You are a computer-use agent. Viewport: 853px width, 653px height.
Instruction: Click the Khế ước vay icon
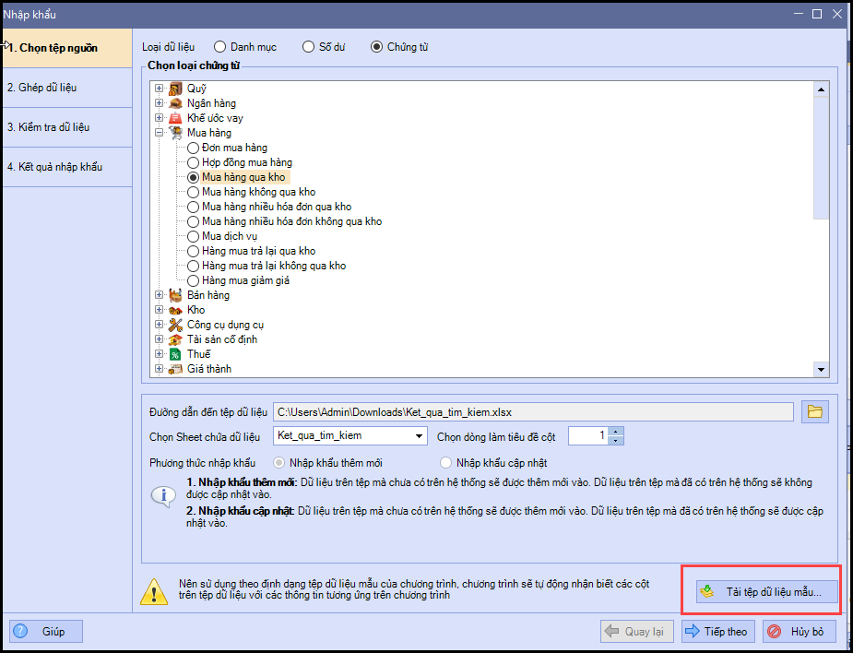pyautogui.click(x=175, y=118)
